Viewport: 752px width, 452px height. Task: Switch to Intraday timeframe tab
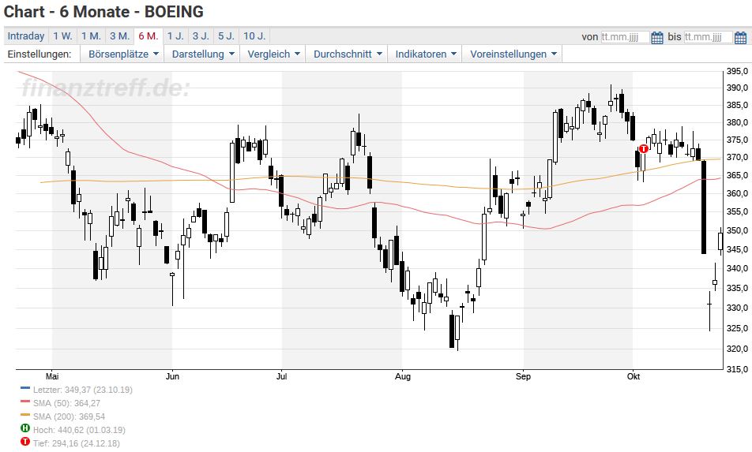(26, 36)
